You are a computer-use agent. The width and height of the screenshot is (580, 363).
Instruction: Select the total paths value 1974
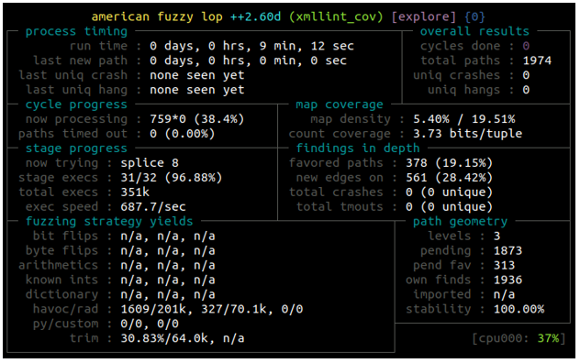click(537, 60)
